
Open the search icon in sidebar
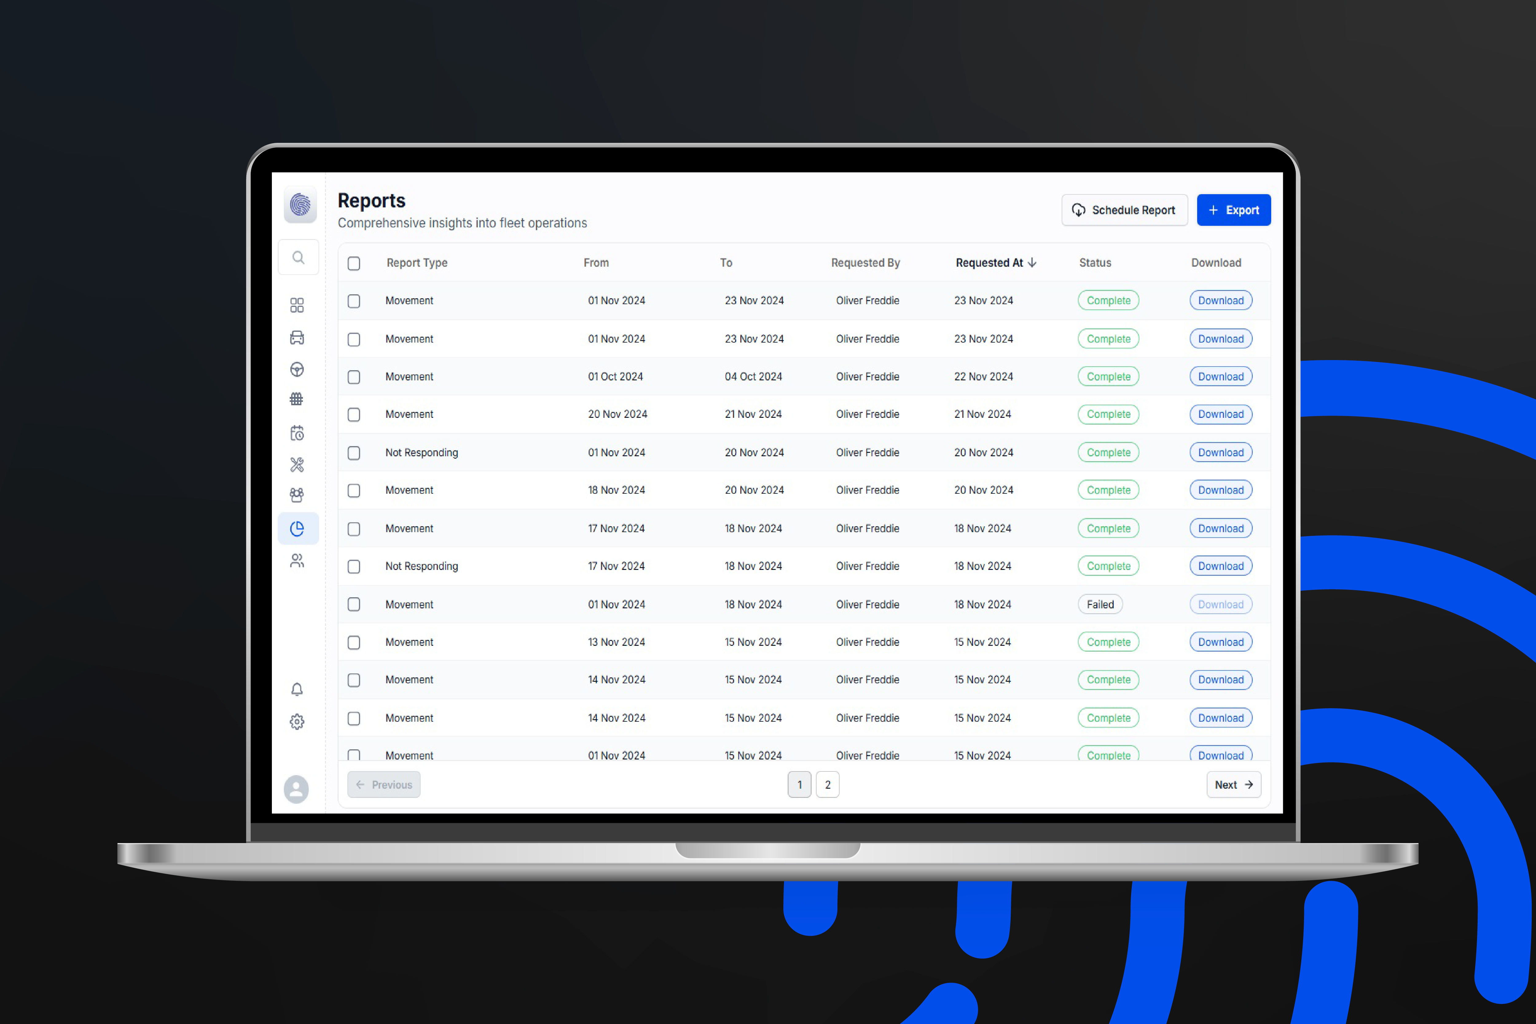coord(298,257)
